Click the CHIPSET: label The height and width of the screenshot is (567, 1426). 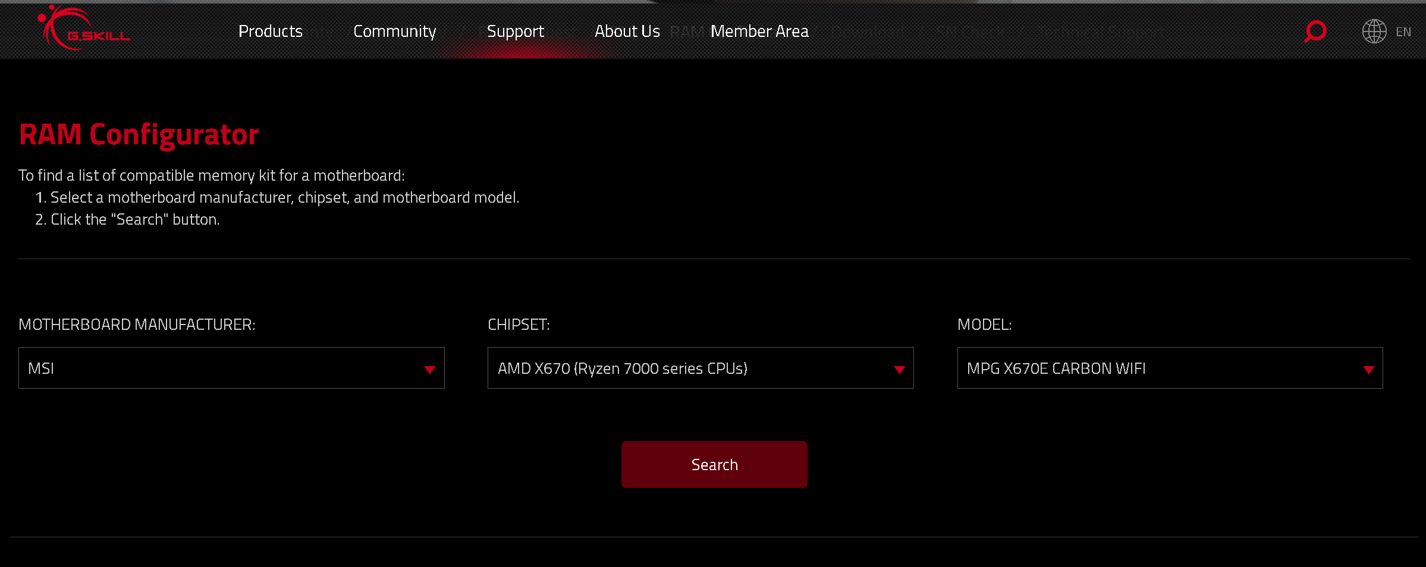[x=519, y=325]
